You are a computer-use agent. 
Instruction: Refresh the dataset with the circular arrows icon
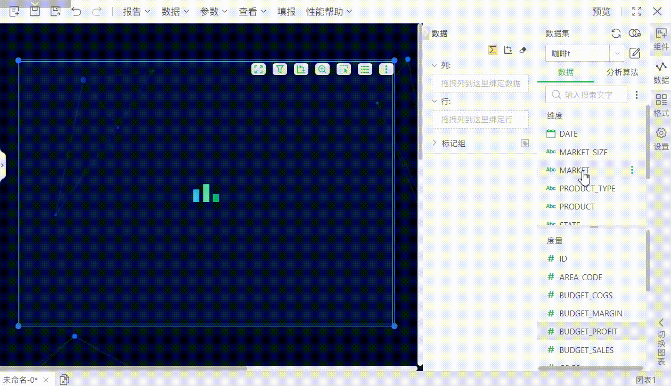point(616,33)
